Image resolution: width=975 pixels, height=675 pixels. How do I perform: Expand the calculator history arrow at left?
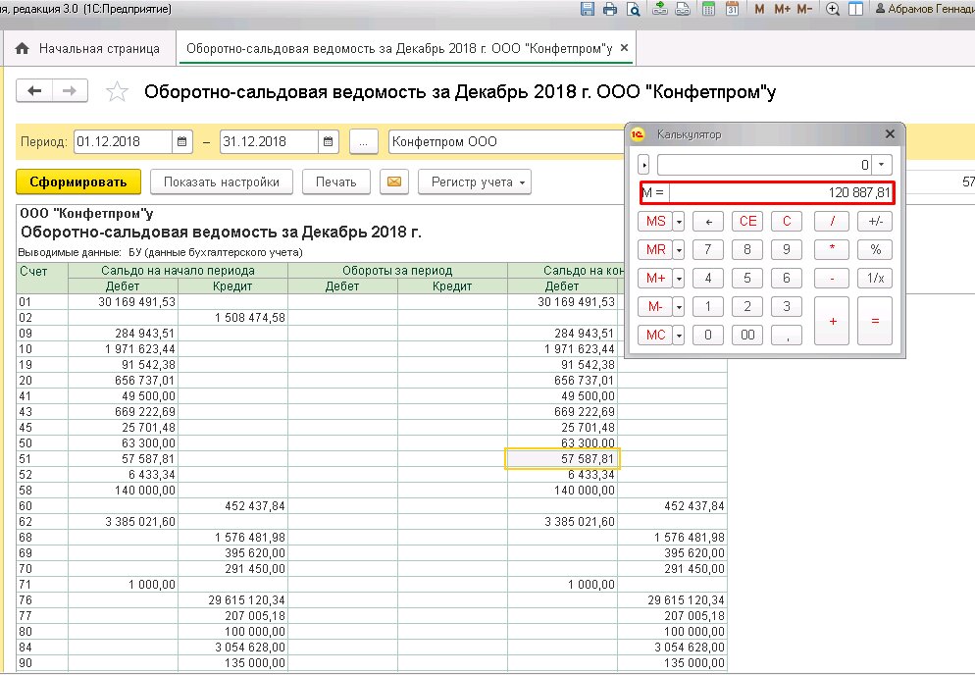[x=644, y=165]
